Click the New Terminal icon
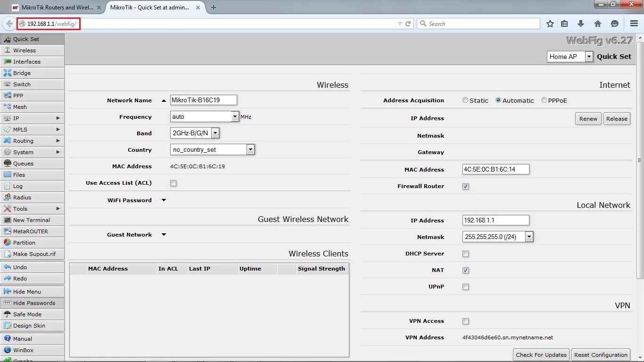The height and width of the screenshot is (362, 644). click(x=7, y=220)
